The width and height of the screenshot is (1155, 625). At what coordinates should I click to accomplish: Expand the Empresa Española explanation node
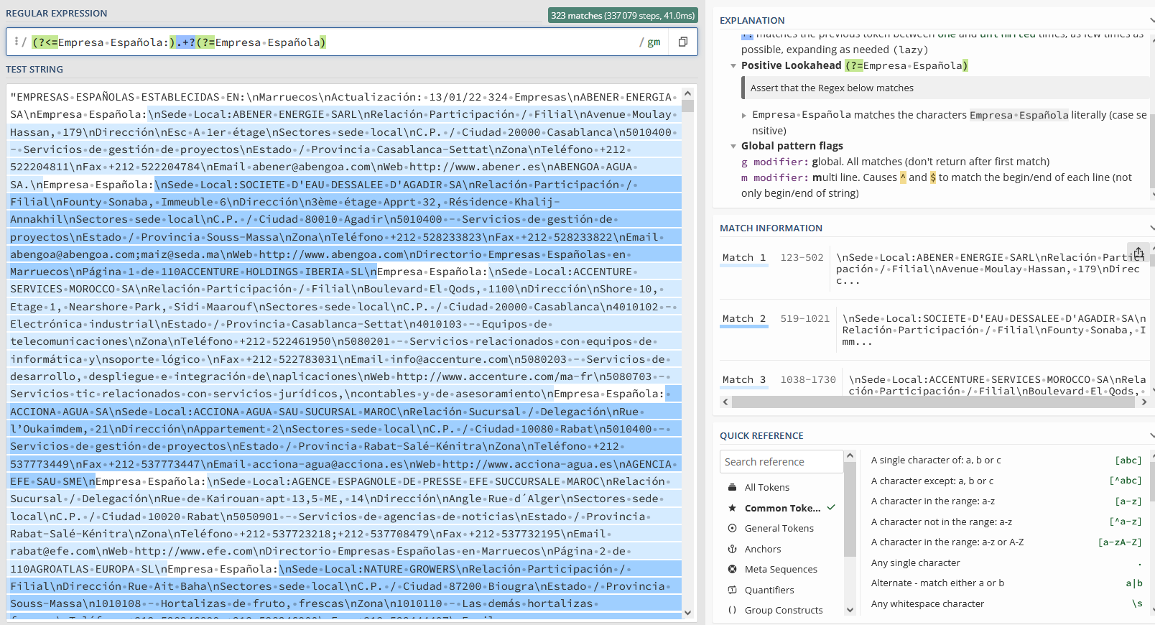(744, 115)
